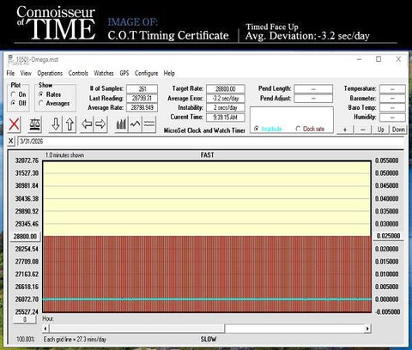The height and width of the screenshot is (350, 412).
Task: Click the horizontal scrollbar right arrow
Action: pyautogui.click(x=367, y=329)
